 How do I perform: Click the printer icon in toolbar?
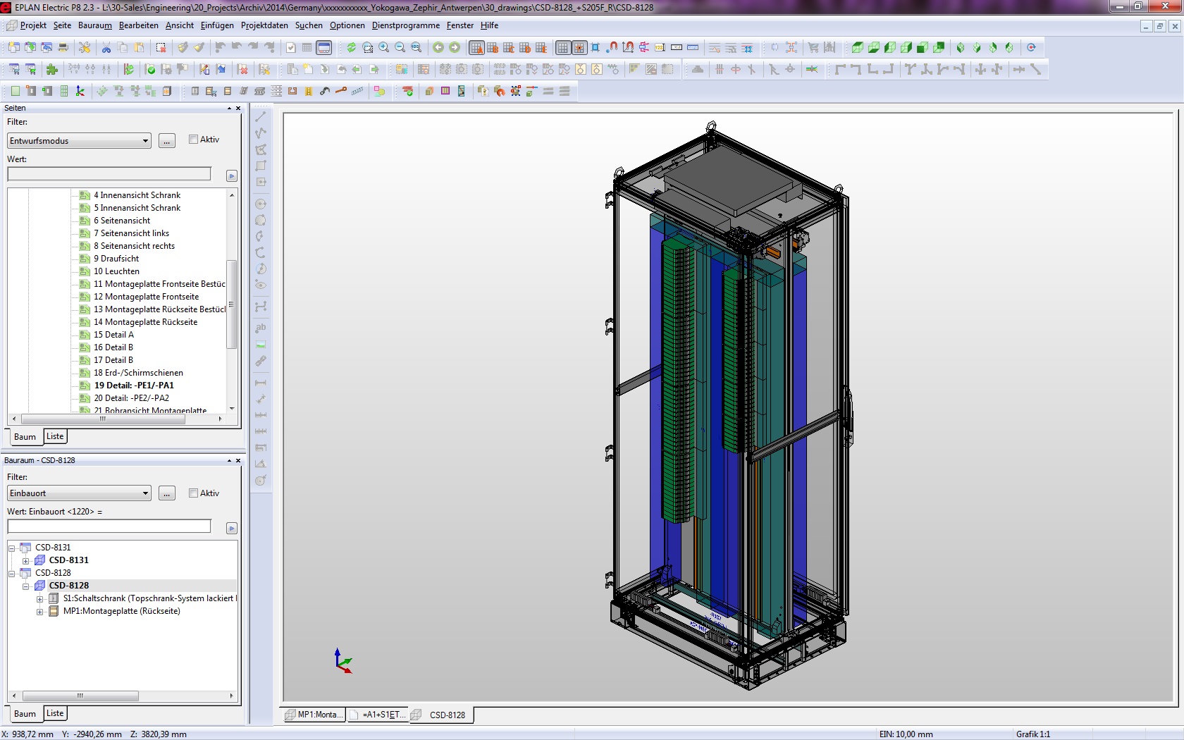tap(63, 48)
